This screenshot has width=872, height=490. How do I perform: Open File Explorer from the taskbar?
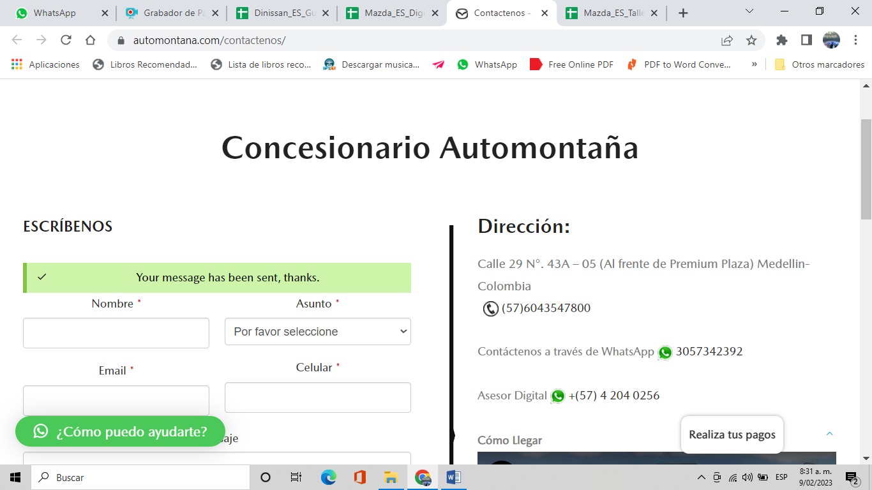coord(391,477)
